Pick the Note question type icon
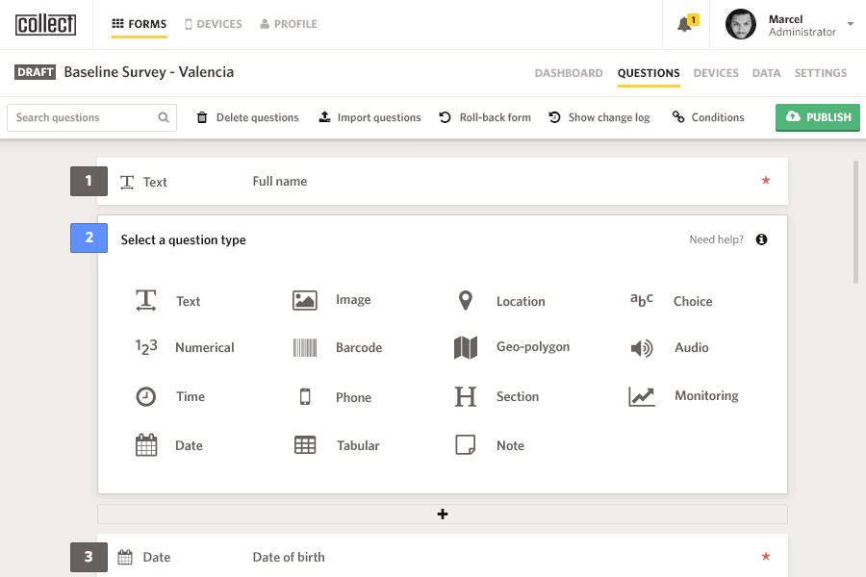866x577 pixels. tap(466, 445)
